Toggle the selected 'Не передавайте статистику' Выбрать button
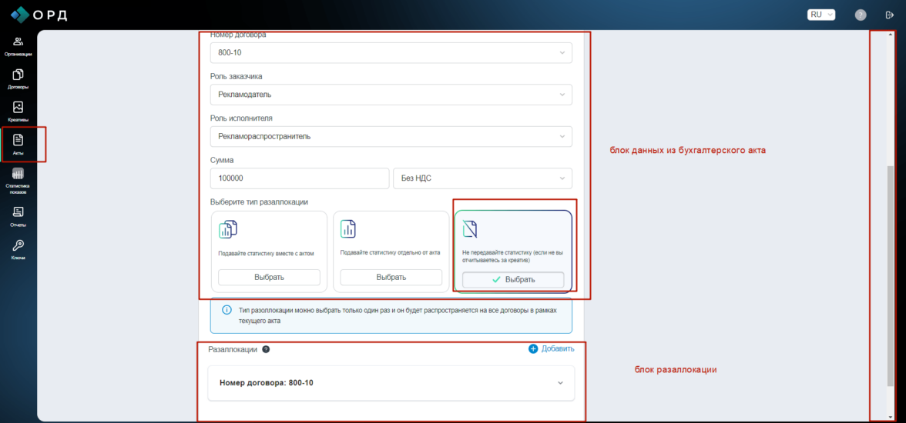 click(x=512, y=279)
